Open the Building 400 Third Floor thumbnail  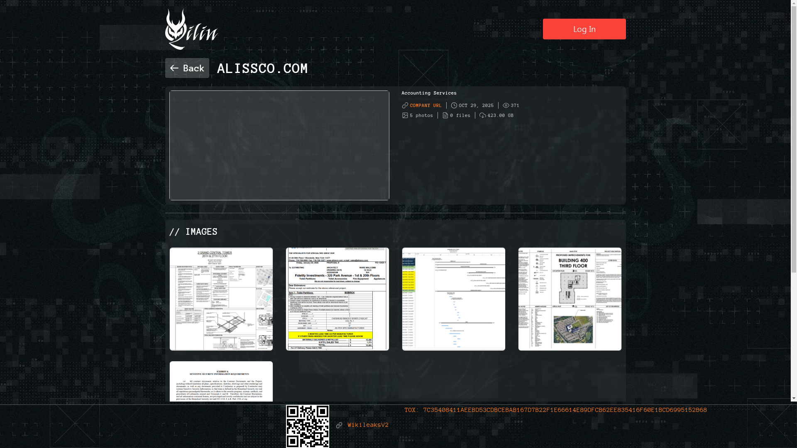pos(570,299)
